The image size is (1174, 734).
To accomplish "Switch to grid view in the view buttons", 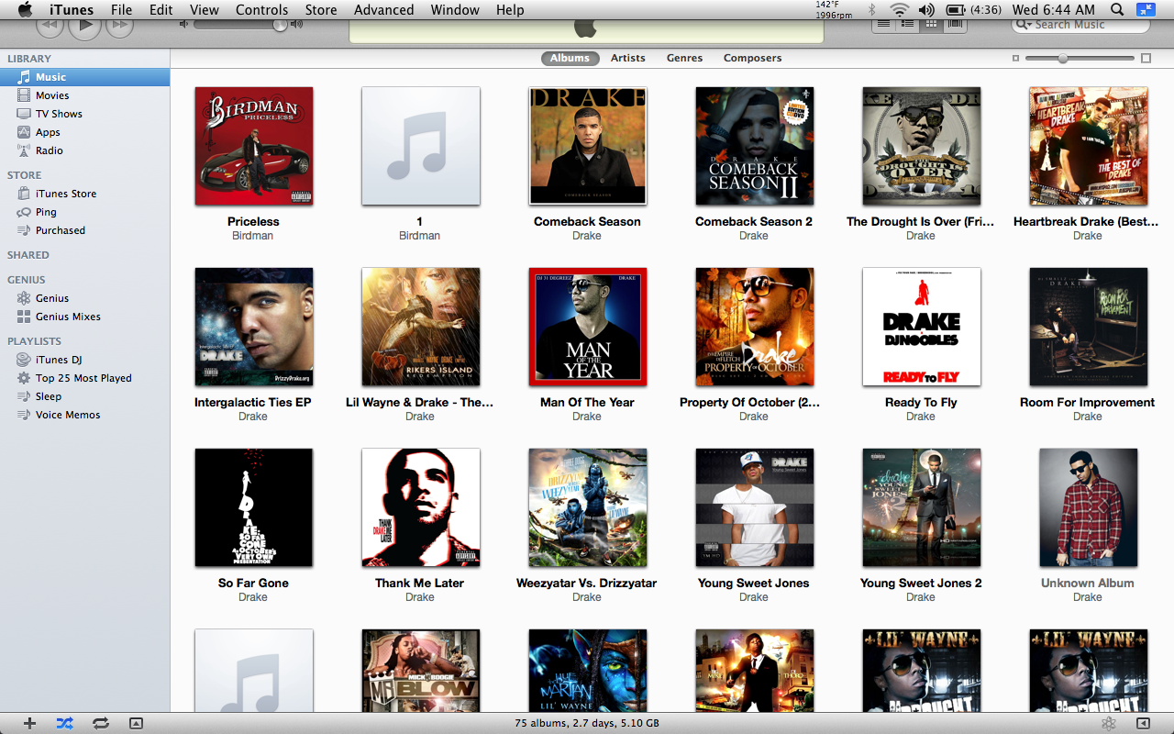I will [x=932, y=24].
